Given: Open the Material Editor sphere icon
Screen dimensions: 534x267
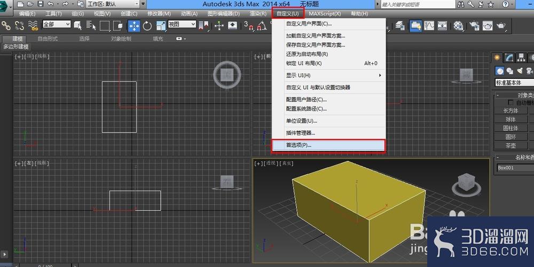Looking at the screenshot, I should pyautogui.click(x=458, y=26).
